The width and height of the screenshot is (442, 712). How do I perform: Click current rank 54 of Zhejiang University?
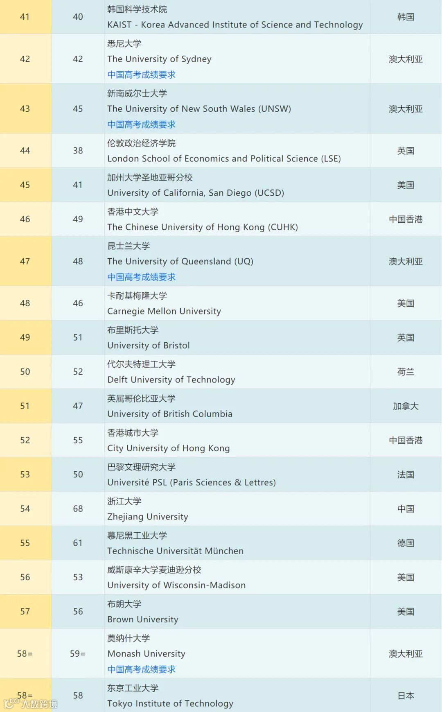(x=25, y=509)
